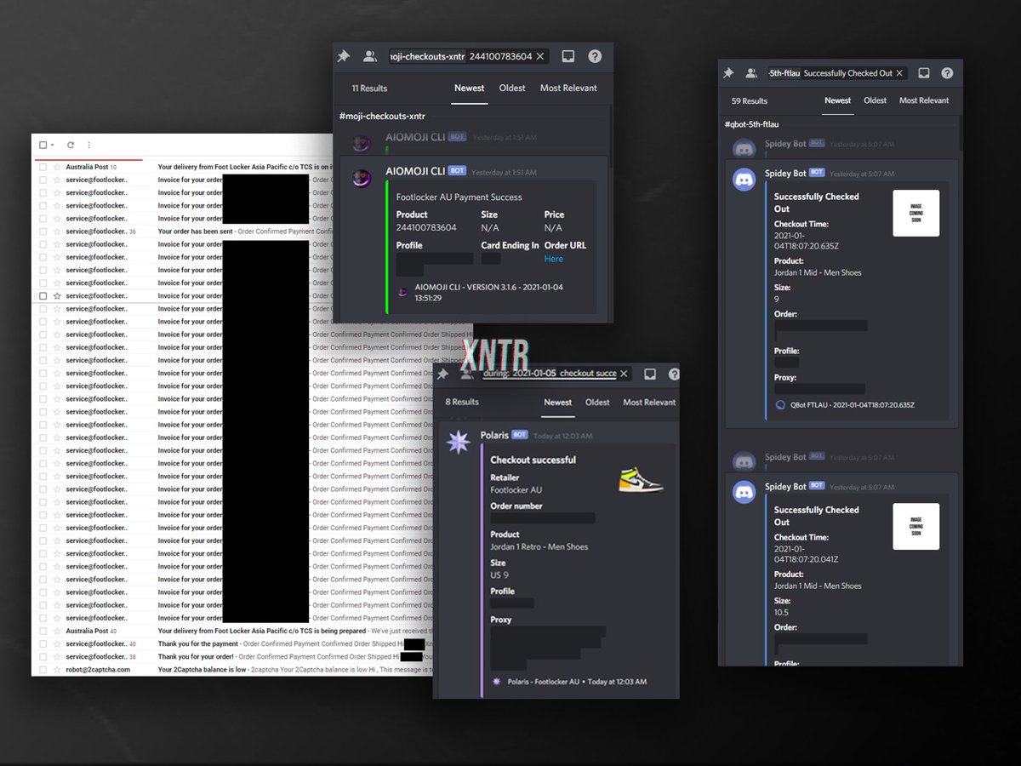Focus the search field in qbot-5th-ftlau panel
Viewport: 1021px width, 766px height.
pos(836,73)
